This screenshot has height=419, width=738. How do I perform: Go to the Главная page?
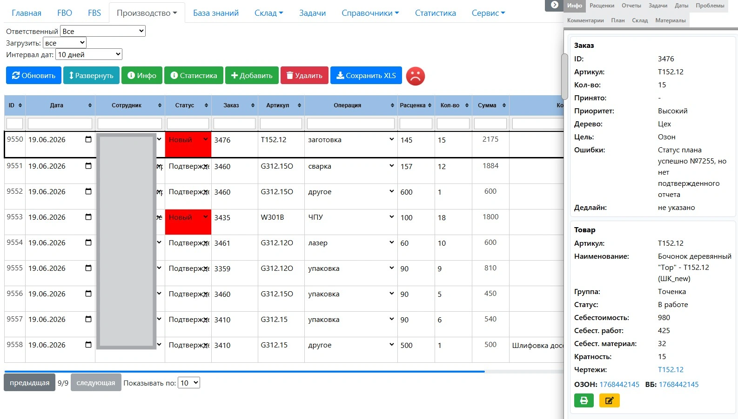pyautogui.click(x=27, y=13)
